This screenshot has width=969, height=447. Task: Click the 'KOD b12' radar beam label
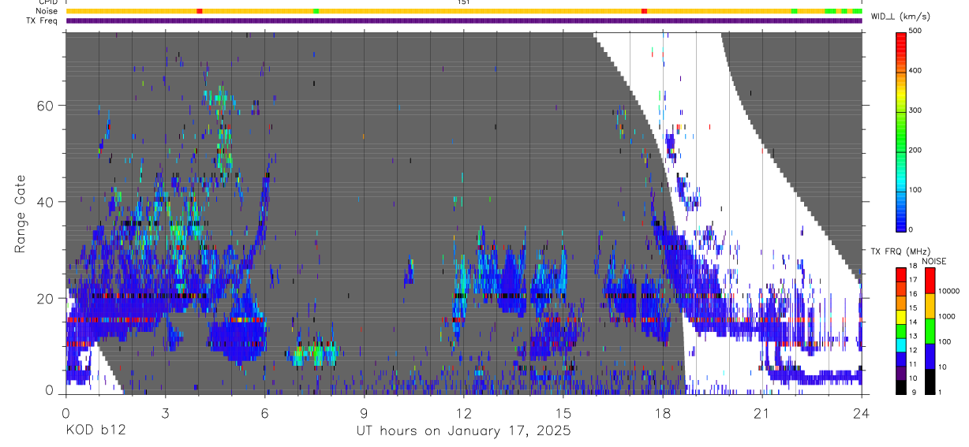tap(95, 431)
